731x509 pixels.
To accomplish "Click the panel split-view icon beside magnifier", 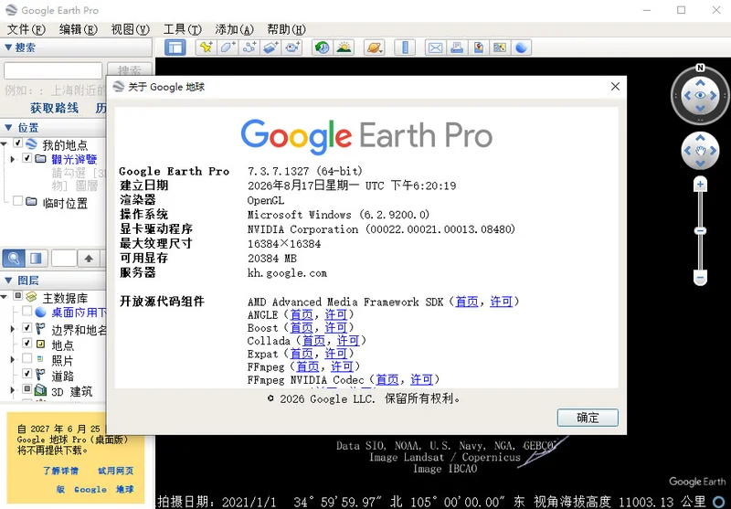I will [36, 259].
